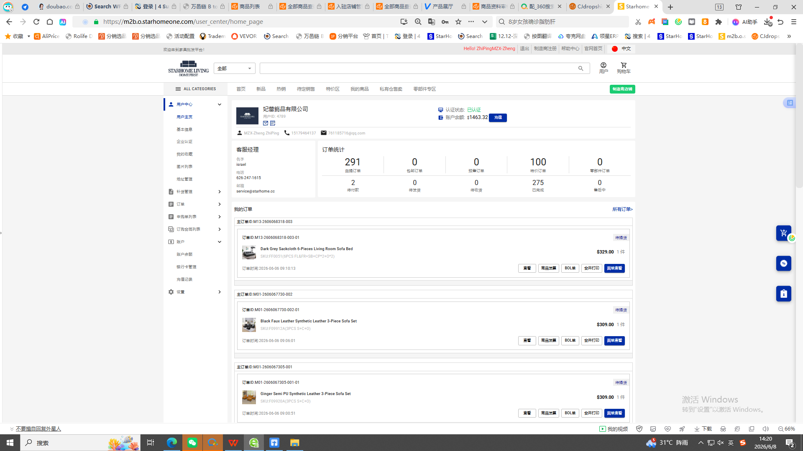Screen dimensions: 803x451
Task: Open the 所有订单 link
Action: 622,210
